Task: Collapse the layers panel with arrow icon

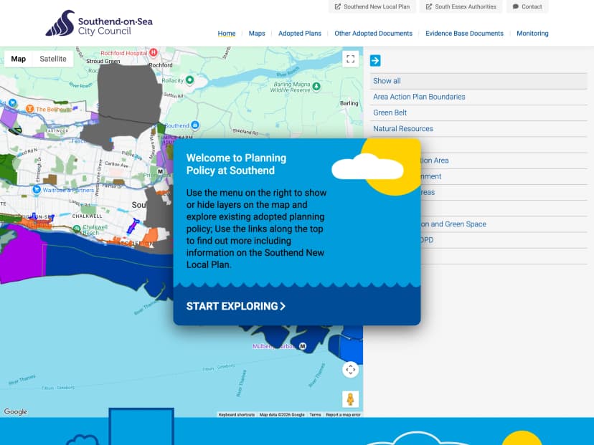Action: point(375,60)
